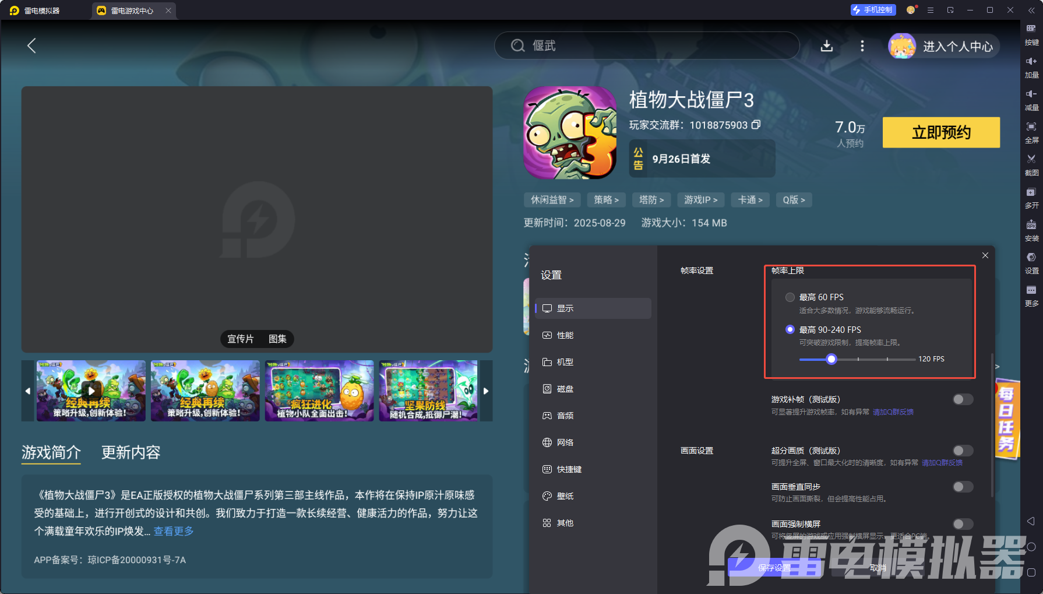Switch to 更新内容 tab
1043x594 pixels.
point(131,452)
